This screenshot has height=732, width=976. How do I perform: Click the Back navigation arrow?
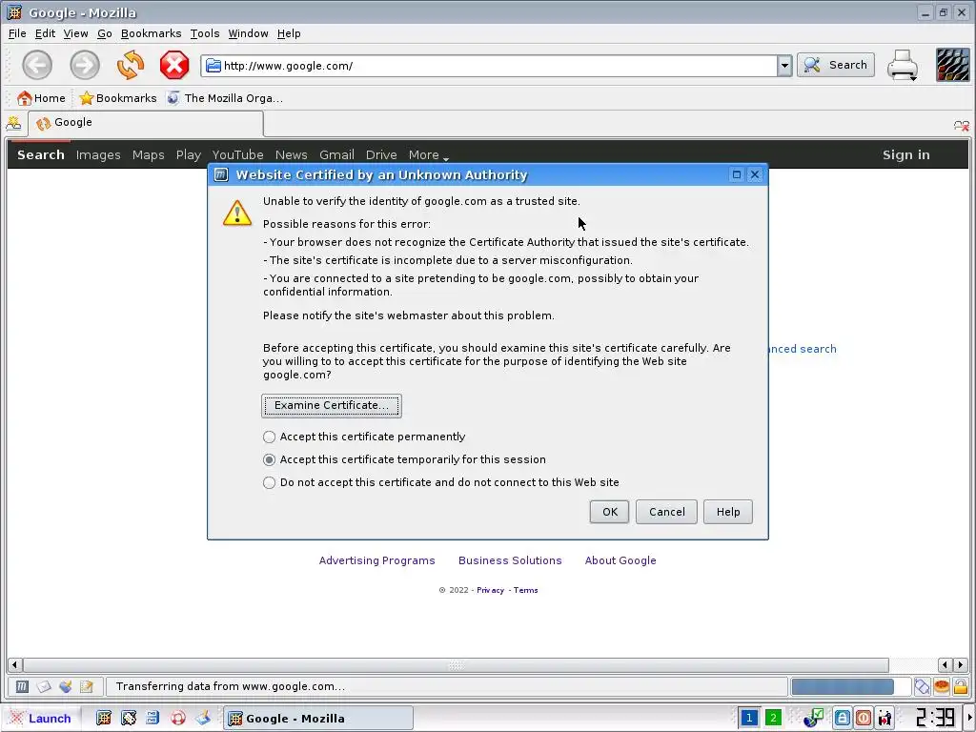pyautogui.click(x=37, y=66)
